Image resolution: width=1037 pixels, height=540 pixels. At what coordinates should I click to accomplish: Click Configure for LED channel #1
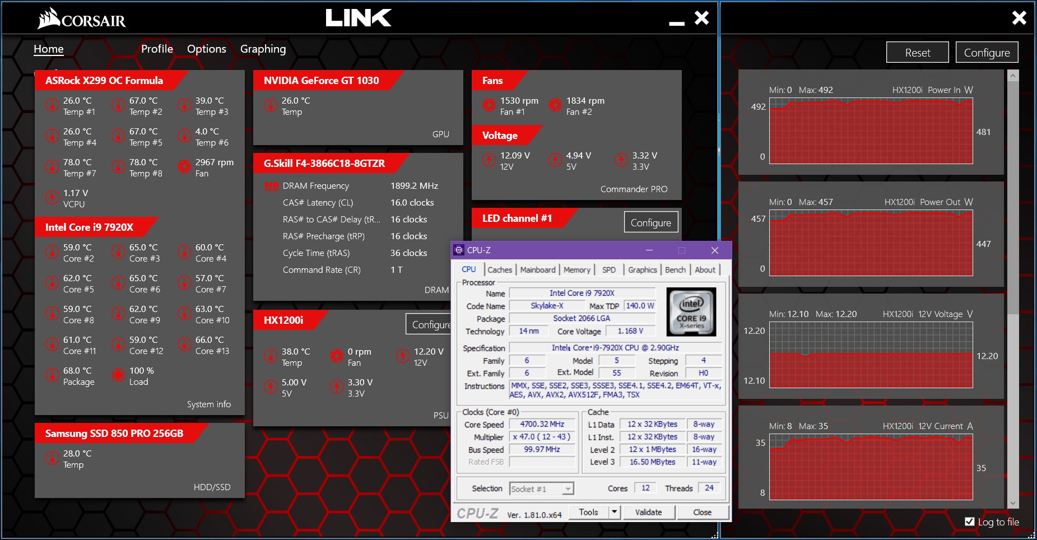pos(651,222)
